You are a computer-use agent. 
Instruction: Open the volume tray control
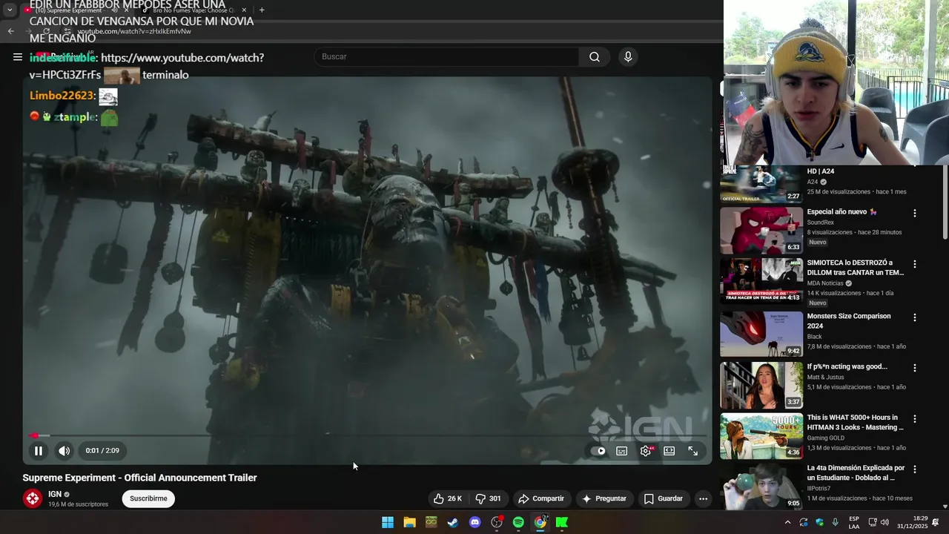tap(884, 523)
